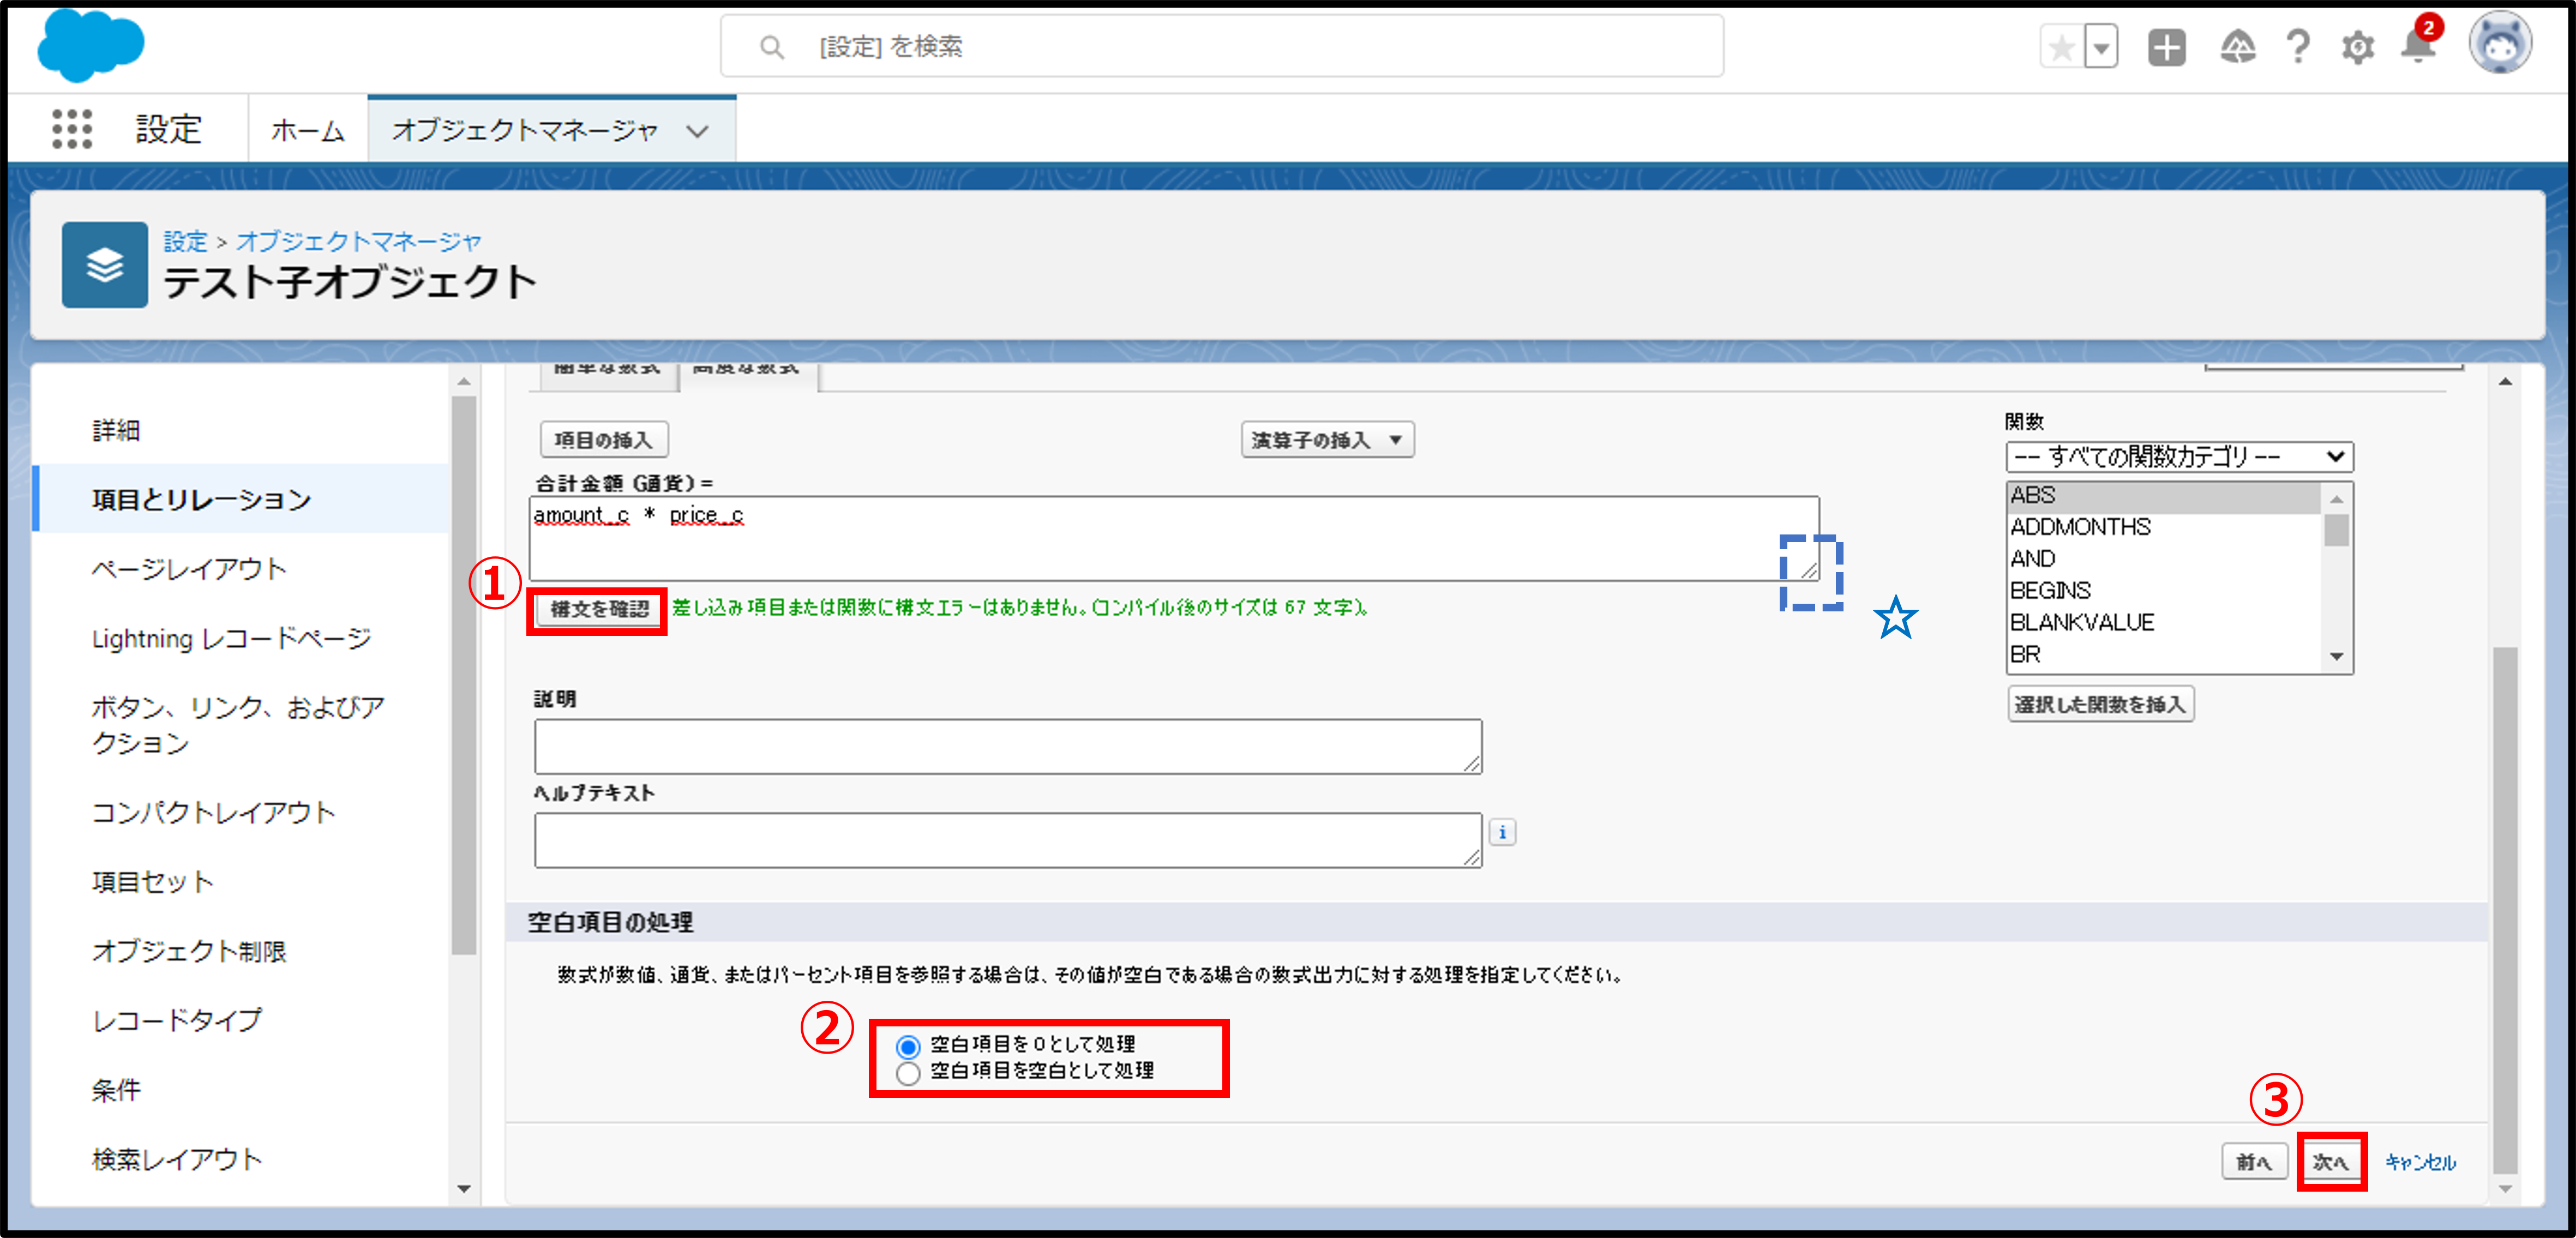
Task: Expand the 演算子の挿入 operator dropdown
Action: click(1327, 440)
